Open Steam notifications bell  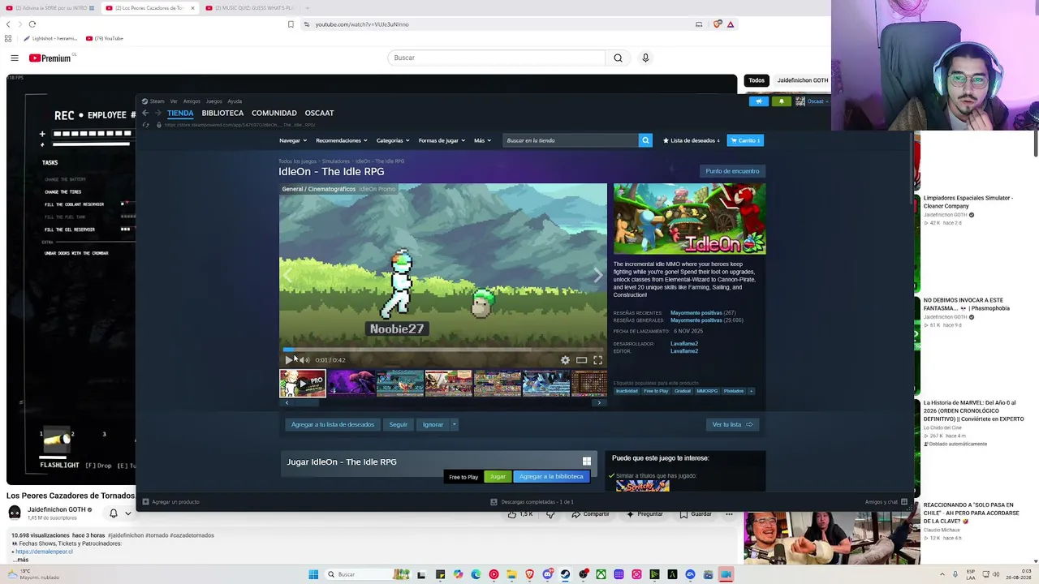(x=781, y=101)
